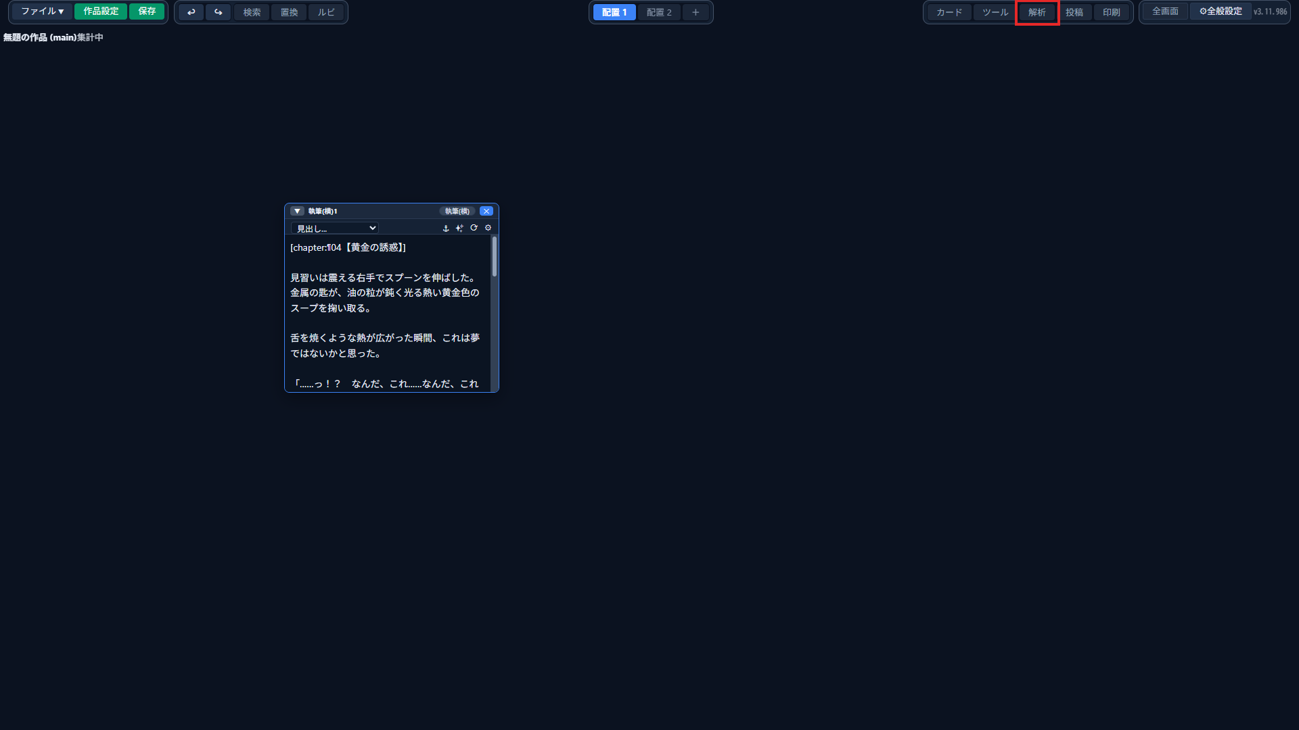
Task: Click the 執筆(横) mode badge
Action: (457, 211)
